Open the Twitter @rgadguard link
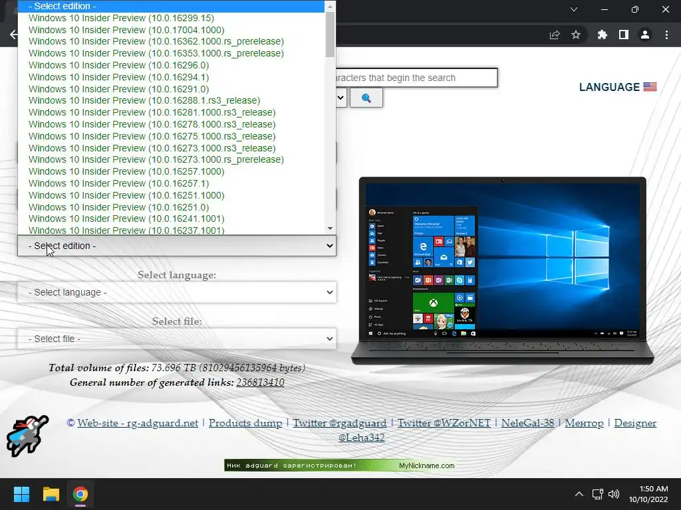Screen dimensions: 681x510 point(340,423)
